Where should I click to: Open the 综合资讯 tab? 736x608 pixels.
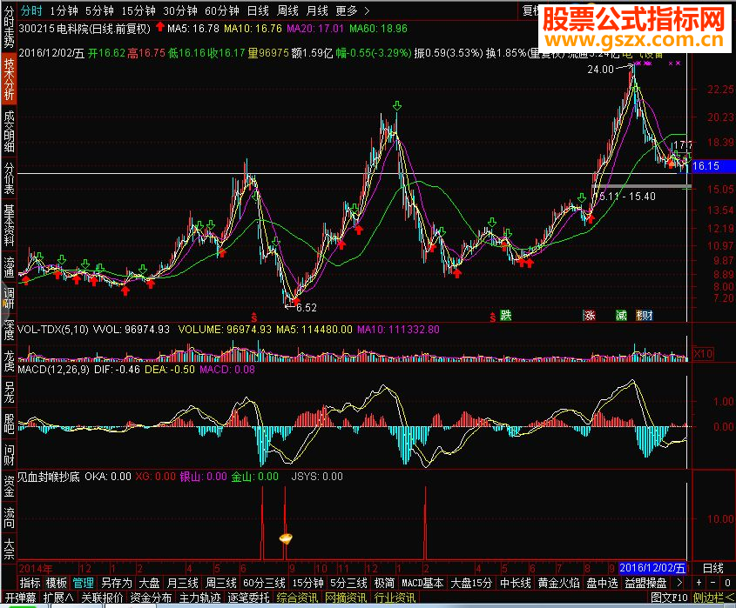tap(298, 598)
